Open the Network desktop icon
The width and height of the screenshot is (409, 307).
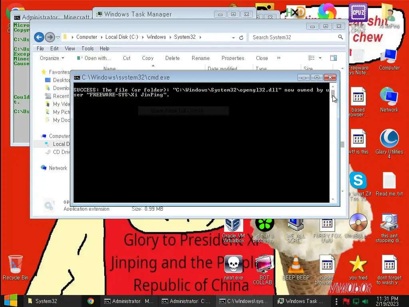[389, 100]
